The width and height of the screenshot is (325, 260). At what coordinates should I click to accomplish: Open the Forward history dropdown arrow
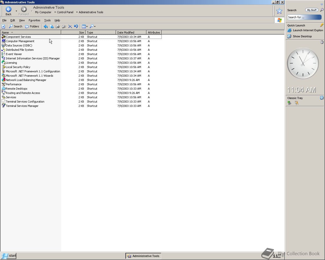31,11
